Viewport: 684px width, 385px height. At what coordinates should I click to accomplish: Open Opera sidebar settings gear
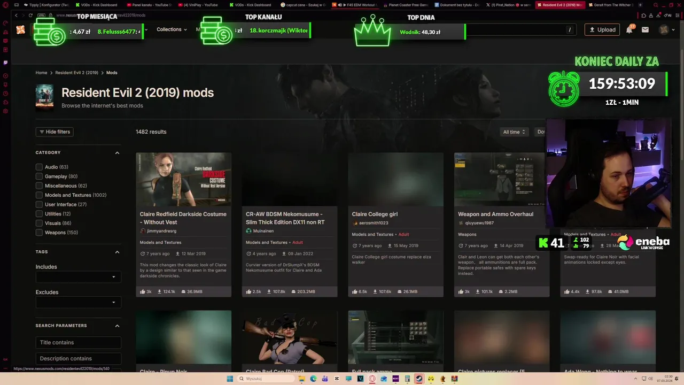click(5, 111)
